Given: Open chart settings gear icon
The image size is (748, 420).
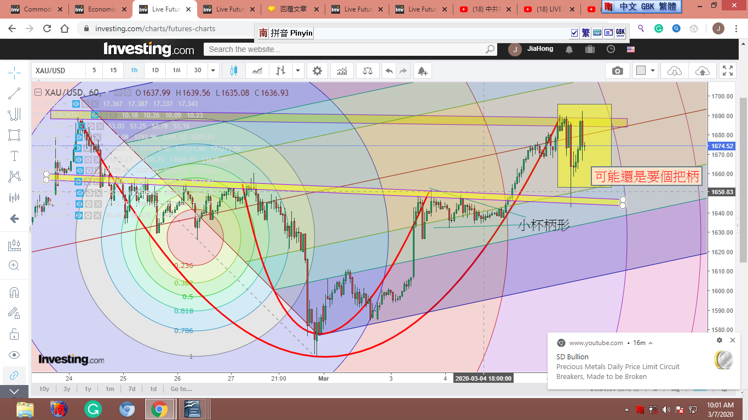Looking at the screenshot, I should click(x=317, y=71).
